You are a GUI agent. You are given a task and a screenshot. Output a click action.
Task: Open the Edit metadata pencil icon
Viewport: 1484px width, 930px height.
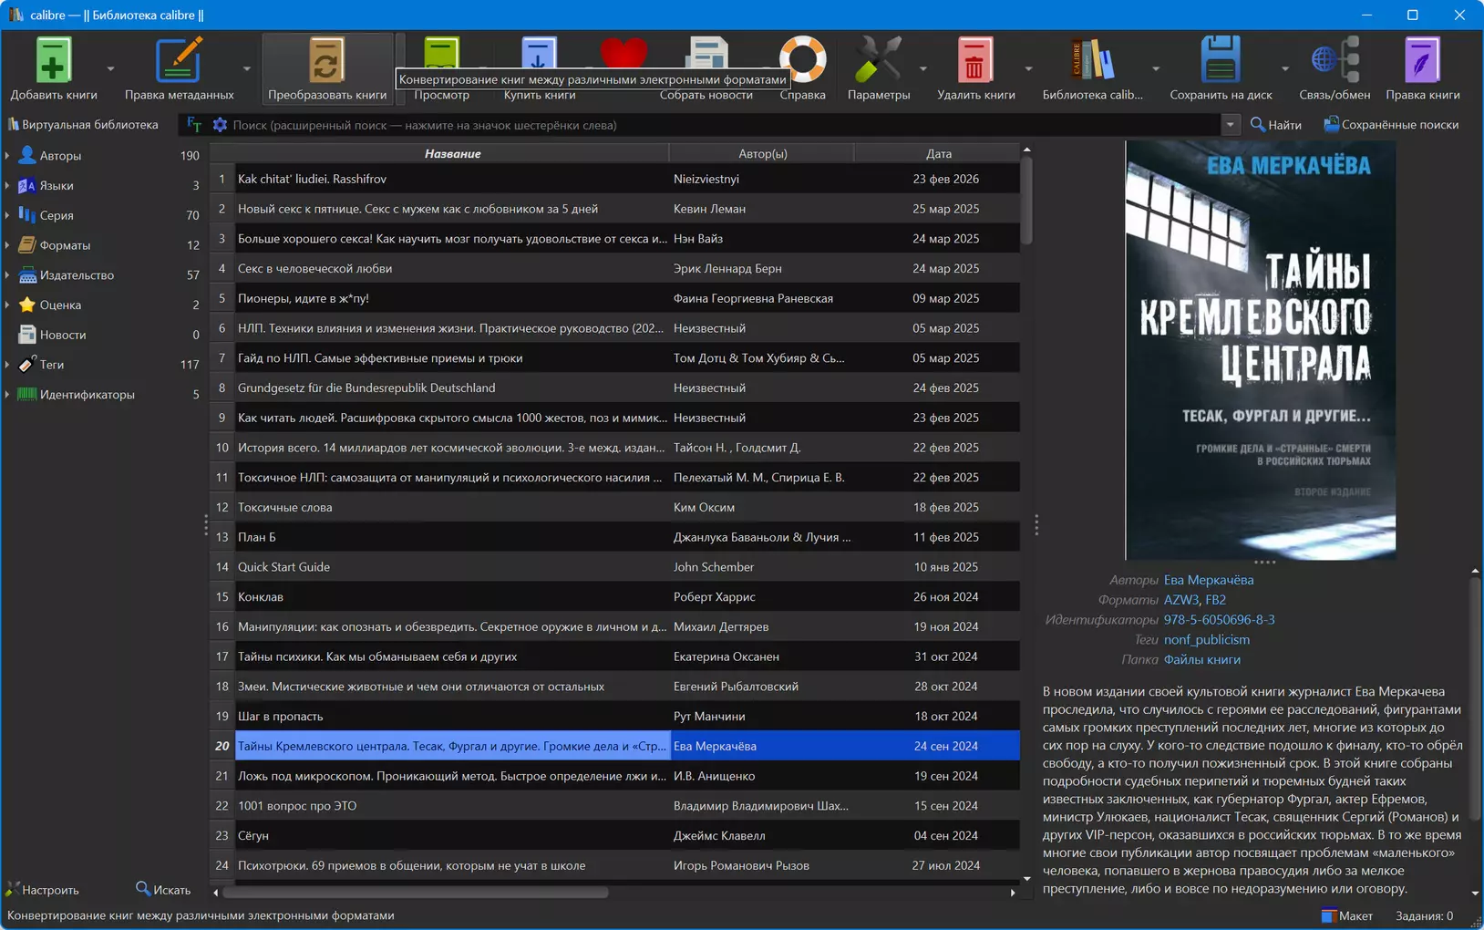(x=179, y=60)
